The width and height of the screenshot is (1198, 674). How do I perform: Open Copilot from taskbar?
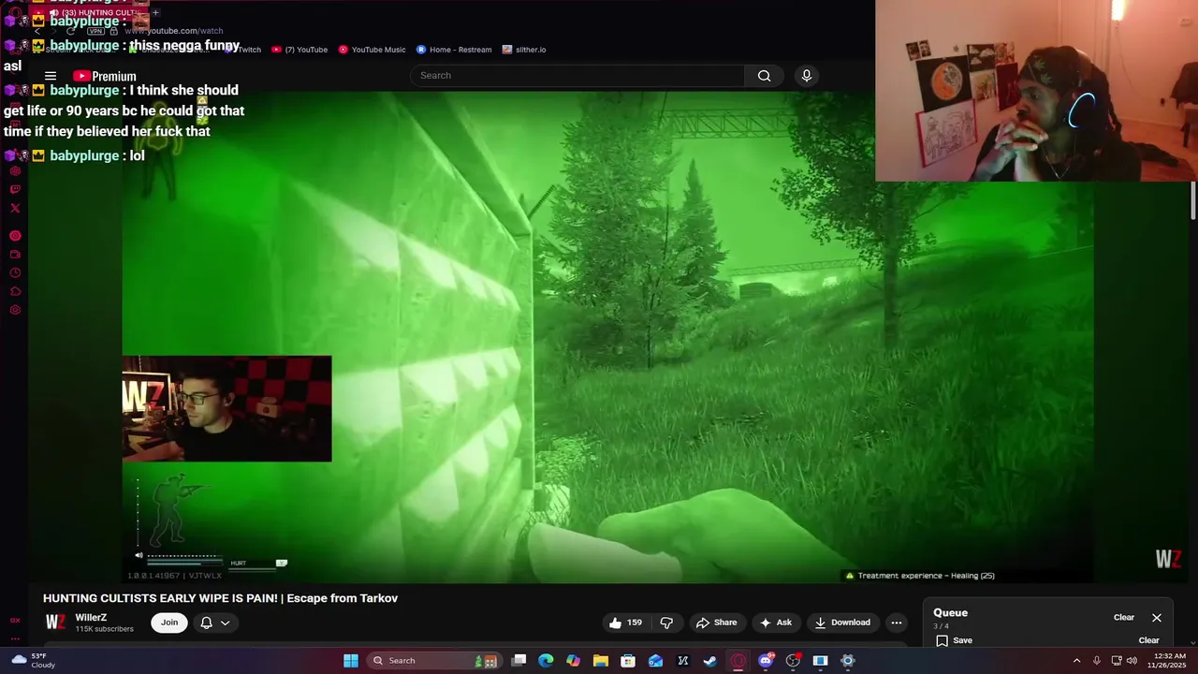(x=573, y=661)
